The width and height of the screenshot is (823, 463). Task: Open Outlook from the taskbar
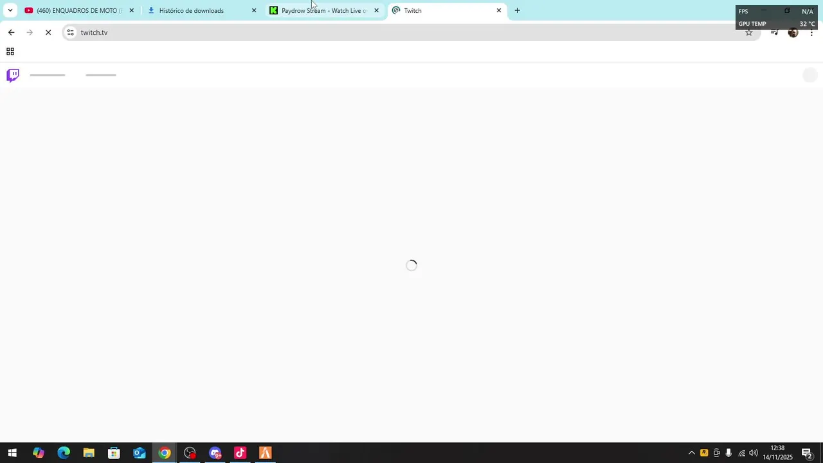tap(139, 453)
